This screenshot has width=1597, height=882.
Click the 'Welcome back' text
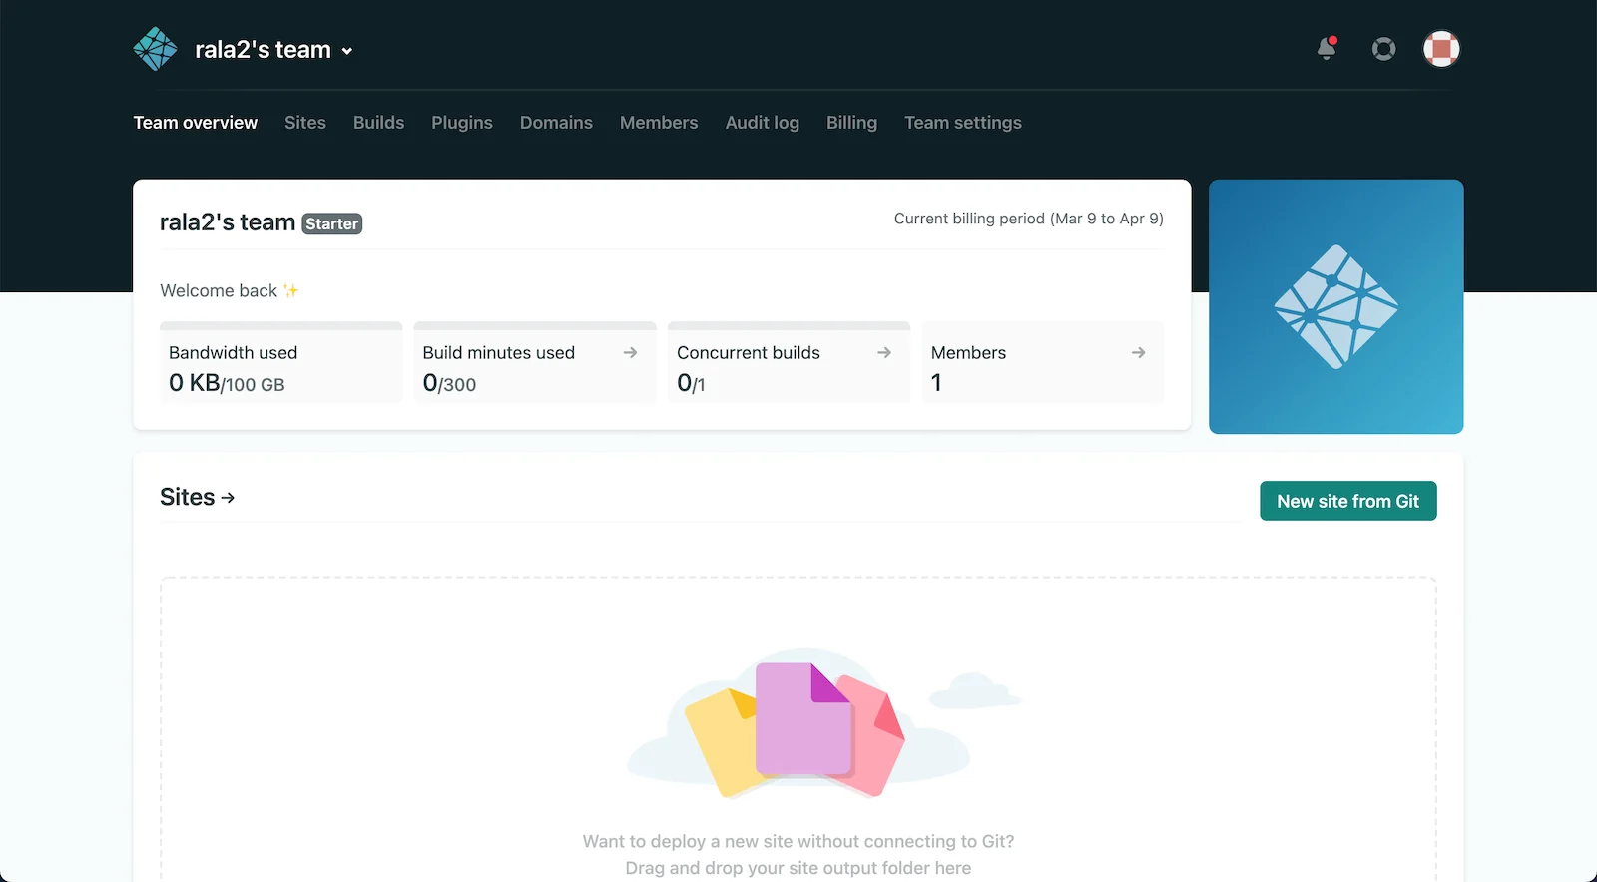[x=219, y=291]
